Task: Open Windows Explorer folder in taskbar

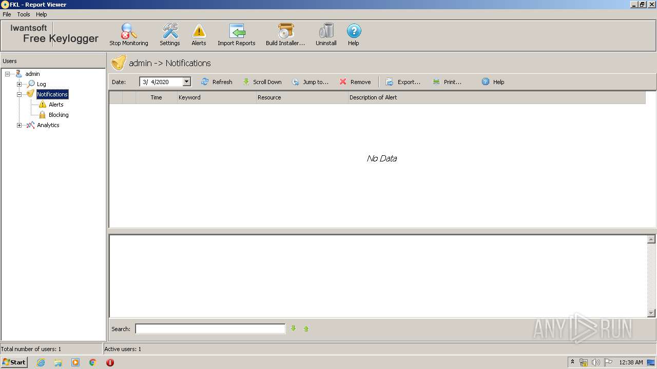Action: pos(58,362)
